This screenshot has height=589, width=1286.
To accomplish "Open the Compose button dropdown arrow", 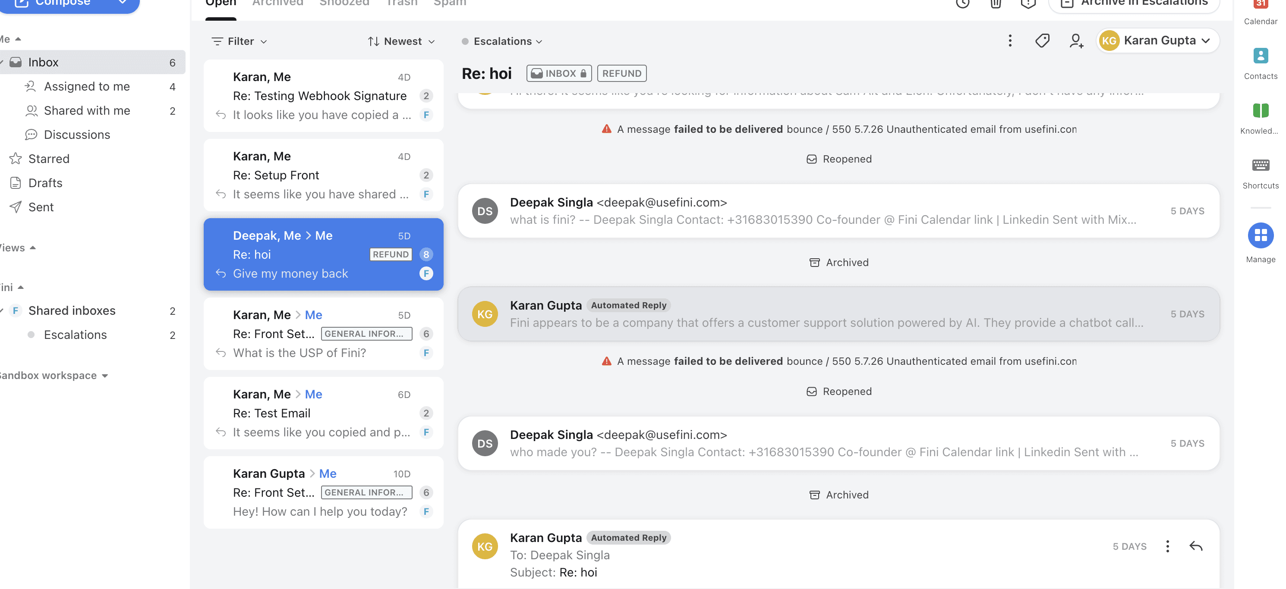I will click(x=122, y=3).
